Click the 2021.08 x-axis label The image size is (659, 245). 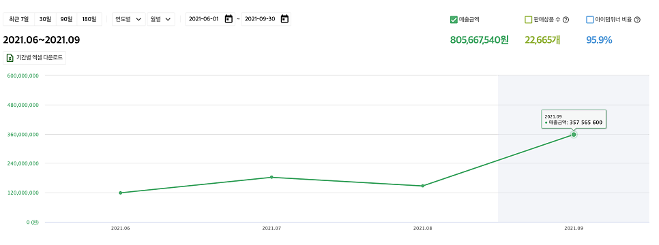[x=422, y=229]
